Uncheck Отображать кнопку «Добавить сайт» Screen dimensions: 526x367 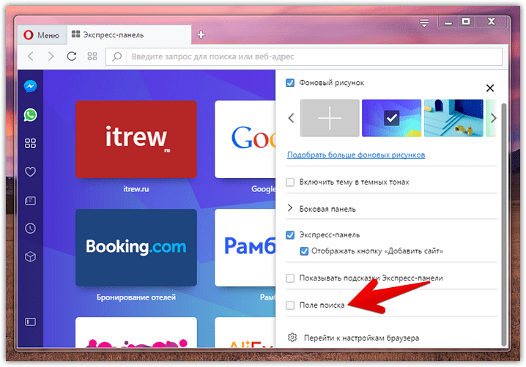pyautogui.click(x=304, y=251)
